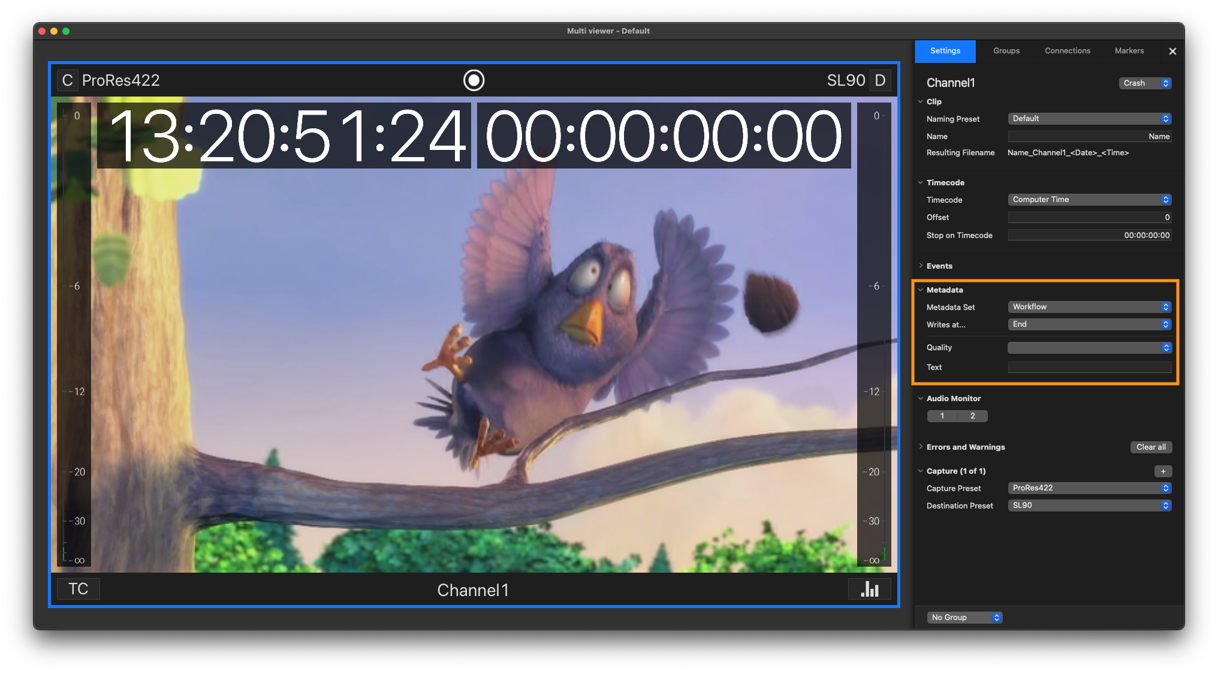Screen dimensions: 1218x674
Task: Click the Resulting Filename value text
Action: (1068, 153)
